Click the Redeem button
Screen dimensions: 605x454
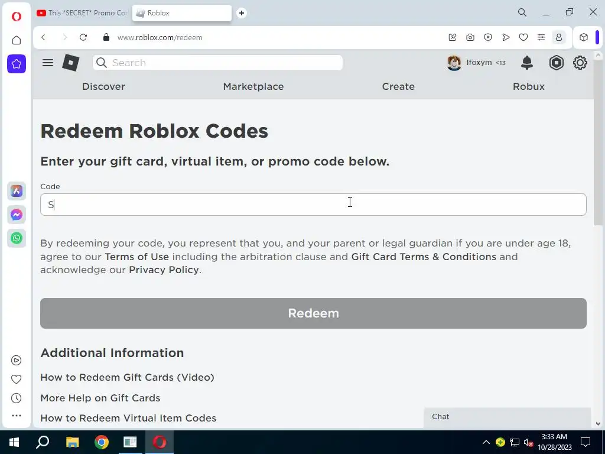313,313
